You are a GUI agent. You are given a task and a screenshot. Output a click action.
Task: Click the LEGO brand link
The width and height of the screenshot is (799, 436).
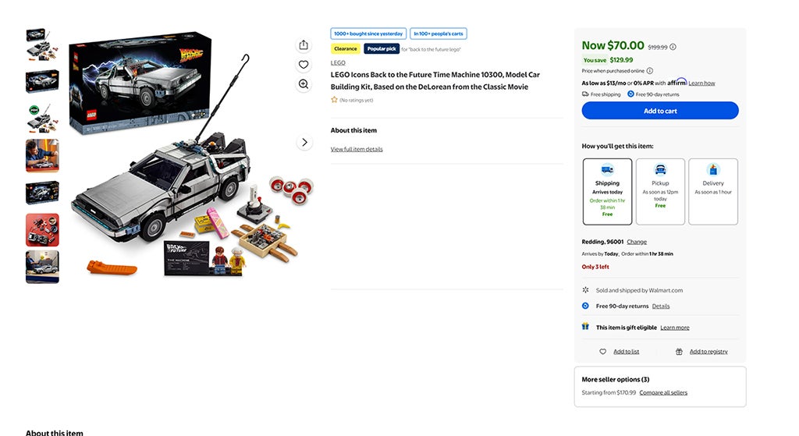point(338,62)
